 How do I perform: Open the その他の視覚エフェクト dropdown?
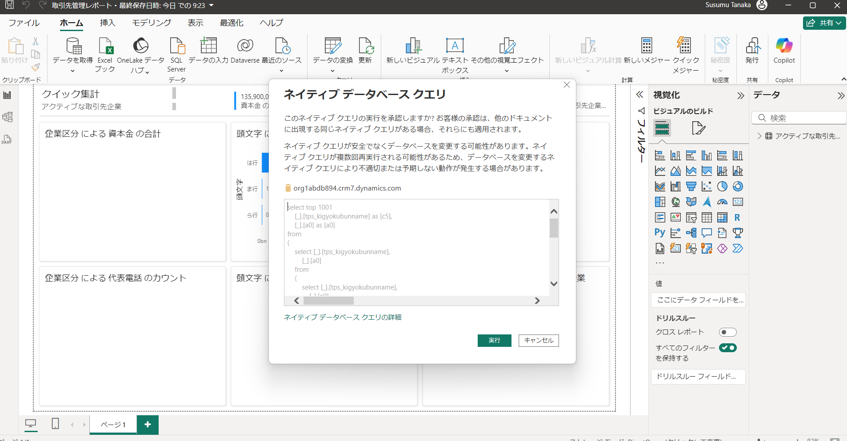coord(507,71)
